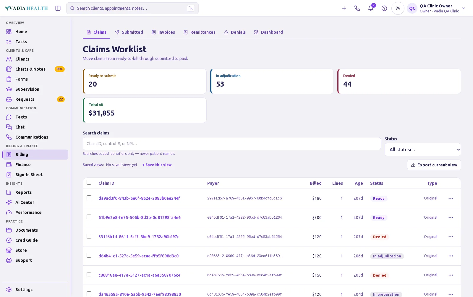Open the notifications bell

pyautogui.click(x=371, y=8)
